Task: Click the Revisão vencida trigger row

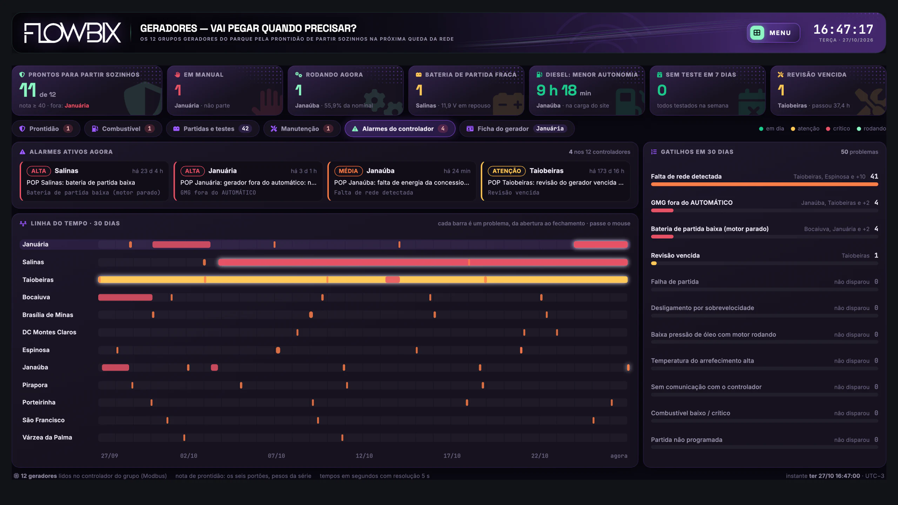Action: [x=764, y=259]
